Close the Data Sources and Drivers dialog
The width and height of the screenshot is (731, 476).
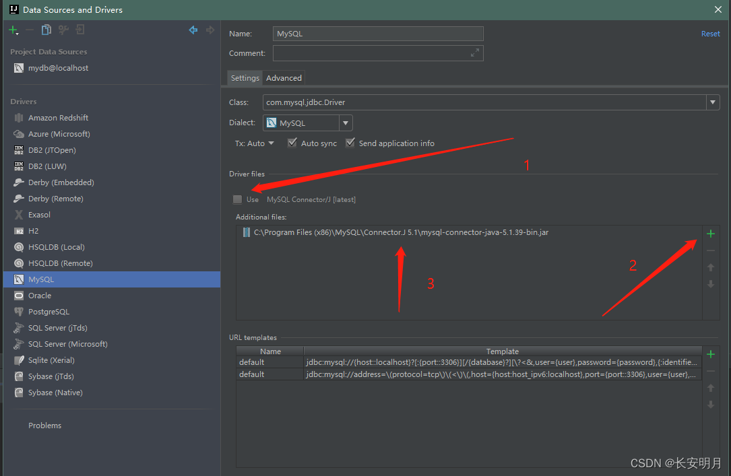[718, 10]
